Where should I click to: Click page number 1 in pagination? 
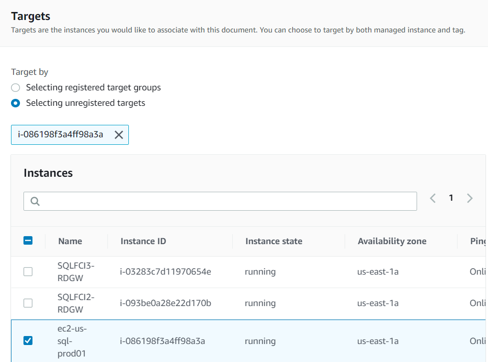coord(451,198)
